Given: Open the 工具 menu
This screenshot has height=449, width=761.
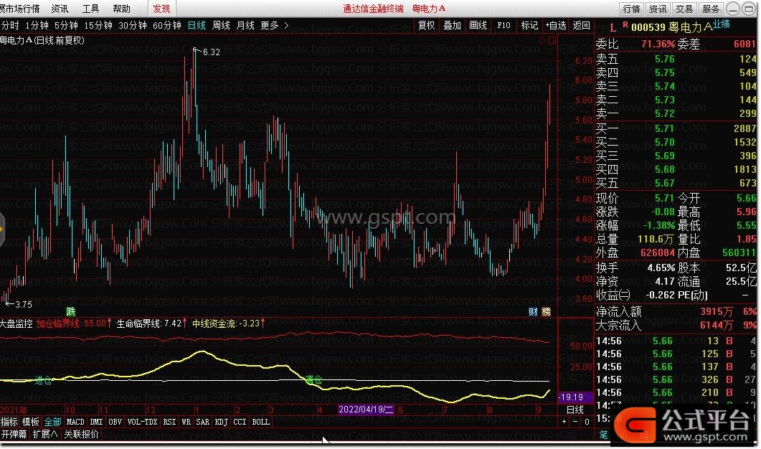Looking at the screenshot, I should (x=91, y=9).
